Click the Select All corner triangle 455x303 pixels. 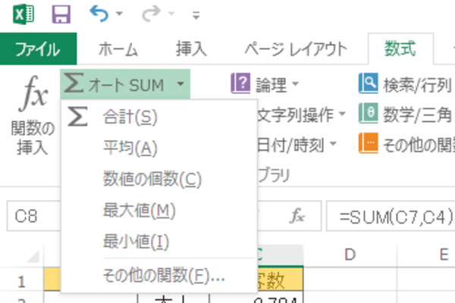(33, 256)
